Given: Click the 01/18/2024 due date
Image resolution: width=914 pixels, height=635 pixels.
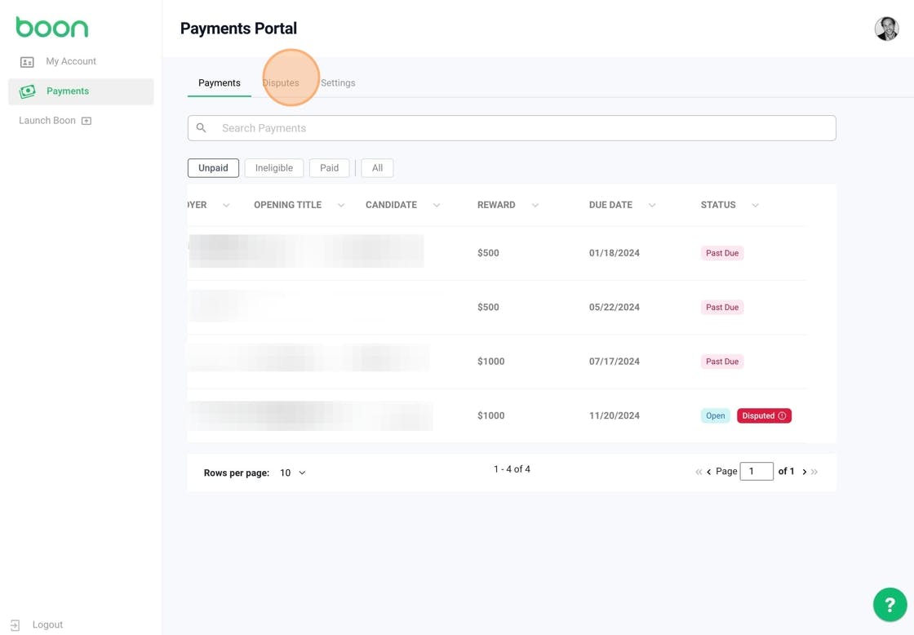Looking at the screenshot, I should click(x=615, y=253).
